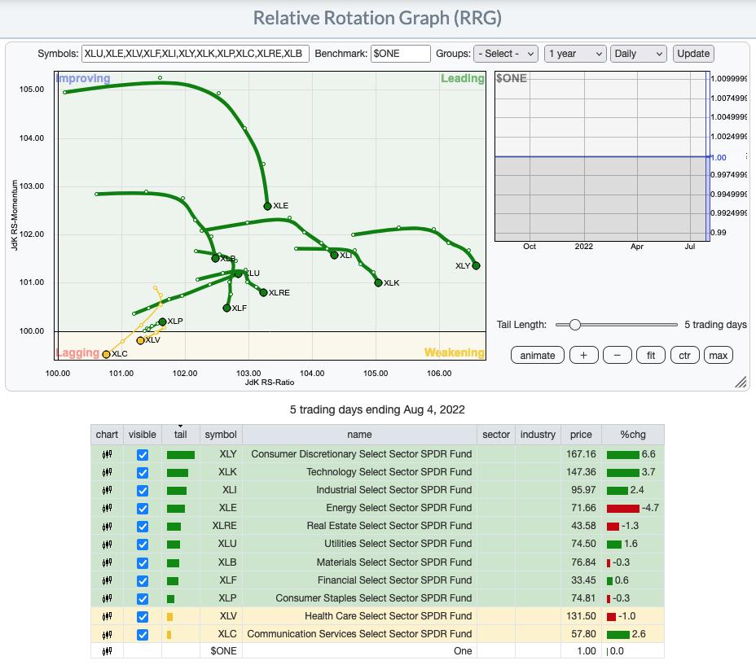Sort table by %chg column

pos(632,434)
